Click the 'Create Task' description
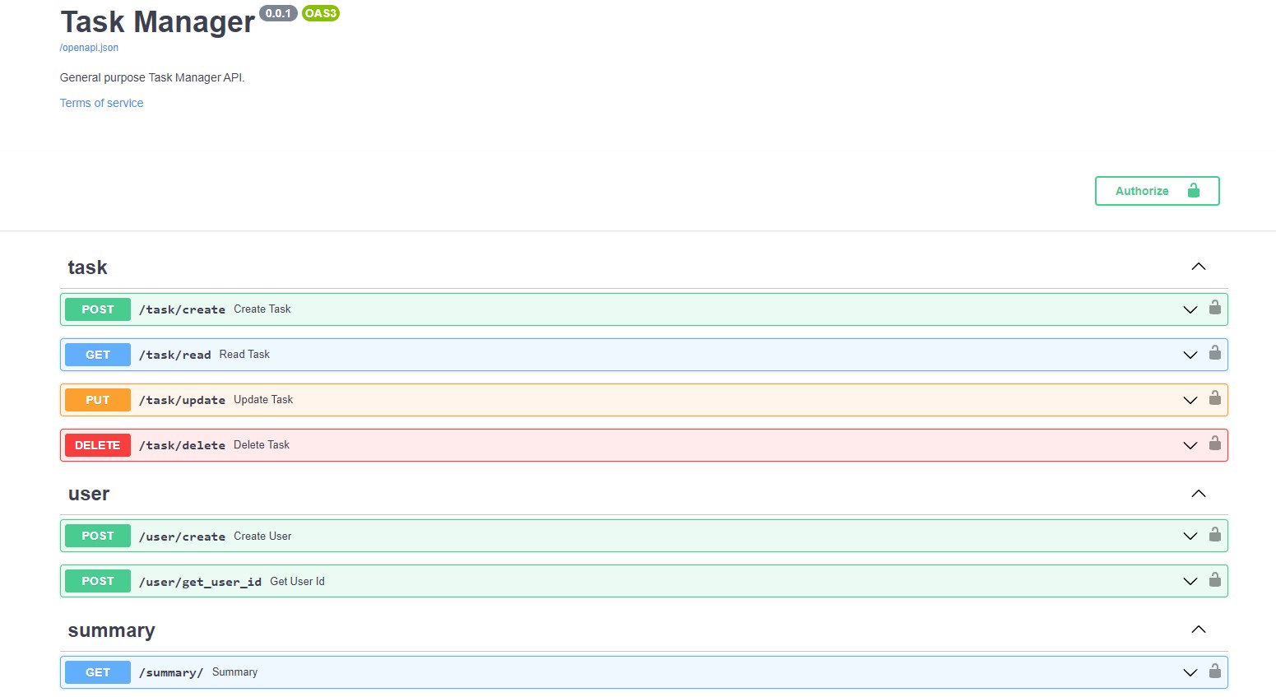The height and width of the screenshot is (697, 1276). point(262,309)
